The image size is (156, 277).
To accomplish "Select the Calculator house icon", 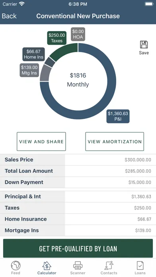I will tap(47, 265).
